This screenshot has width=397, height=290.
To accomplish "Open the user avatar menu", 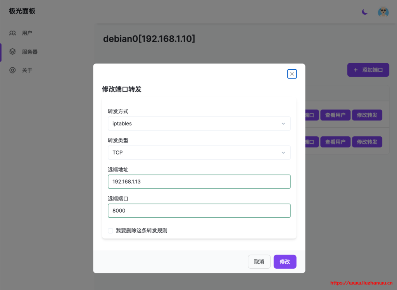I will [383, 12].
